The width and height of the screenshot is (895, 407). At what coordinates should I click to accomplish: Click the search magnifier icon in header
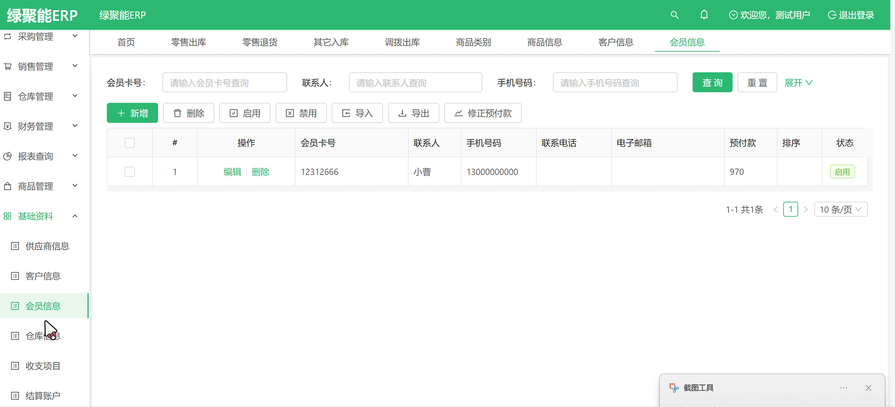click(x=674, y=15)
